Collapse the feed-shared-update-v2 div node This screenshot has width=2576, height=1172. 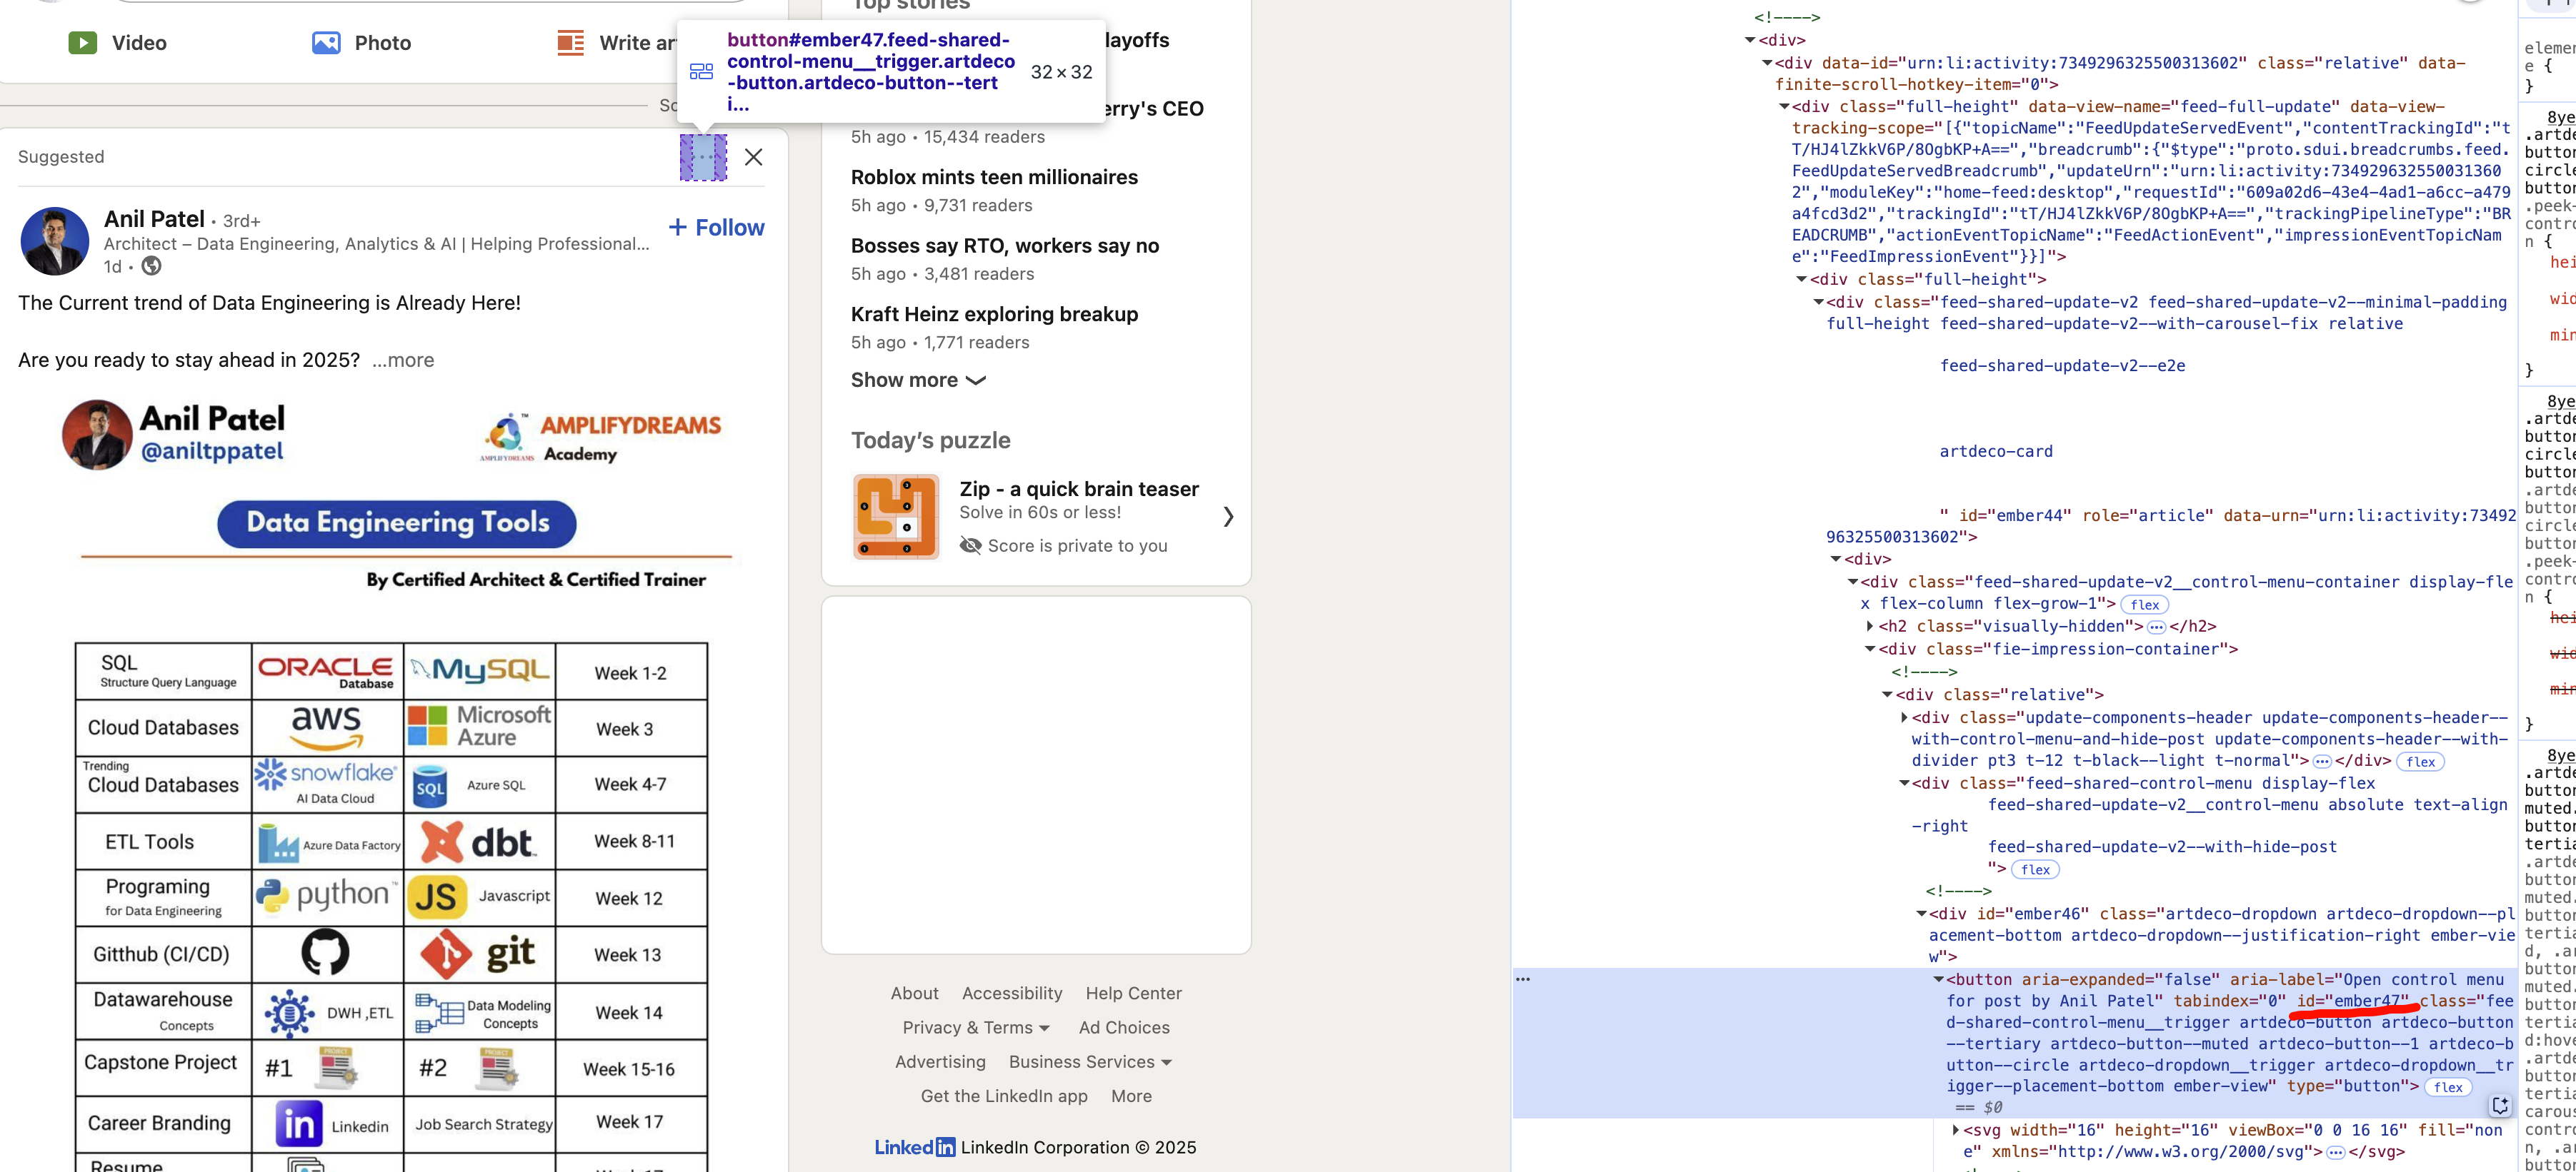point(1818,302)
